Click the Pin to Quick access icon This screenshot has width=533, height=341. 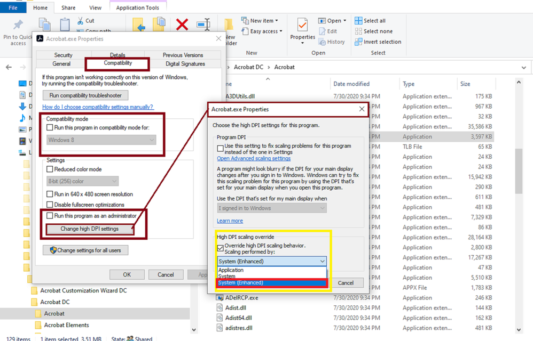pos(18,25)
